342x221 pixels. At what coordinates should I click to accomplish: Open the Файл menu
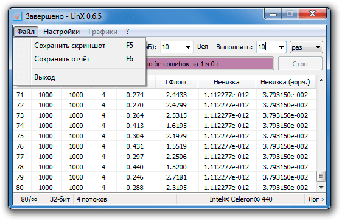click(26, 32)
